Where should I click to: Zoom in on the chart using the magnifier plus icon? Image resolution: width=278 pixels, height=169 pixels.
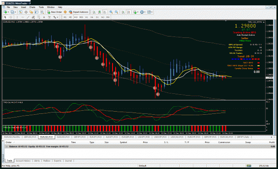111,12
